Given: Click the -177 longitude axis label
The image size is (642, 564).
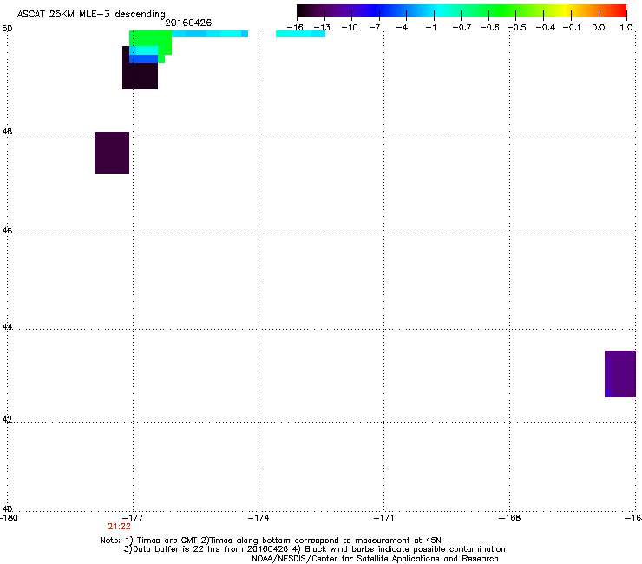Looking at the screenshot, I should point(133,518).
